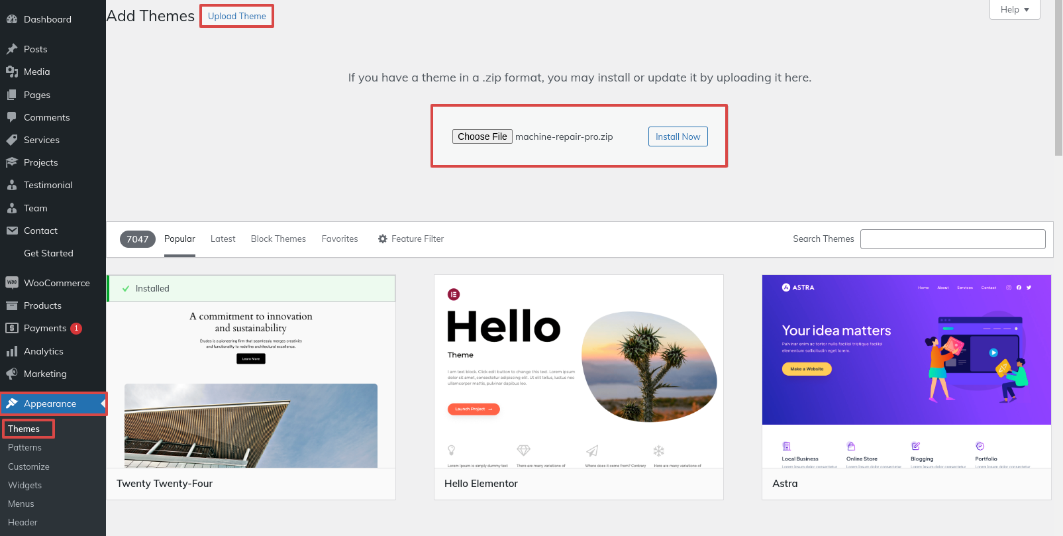Click inside the Search Themes field
This screenshot has width=1063, height=536.
tap(952, 239)
